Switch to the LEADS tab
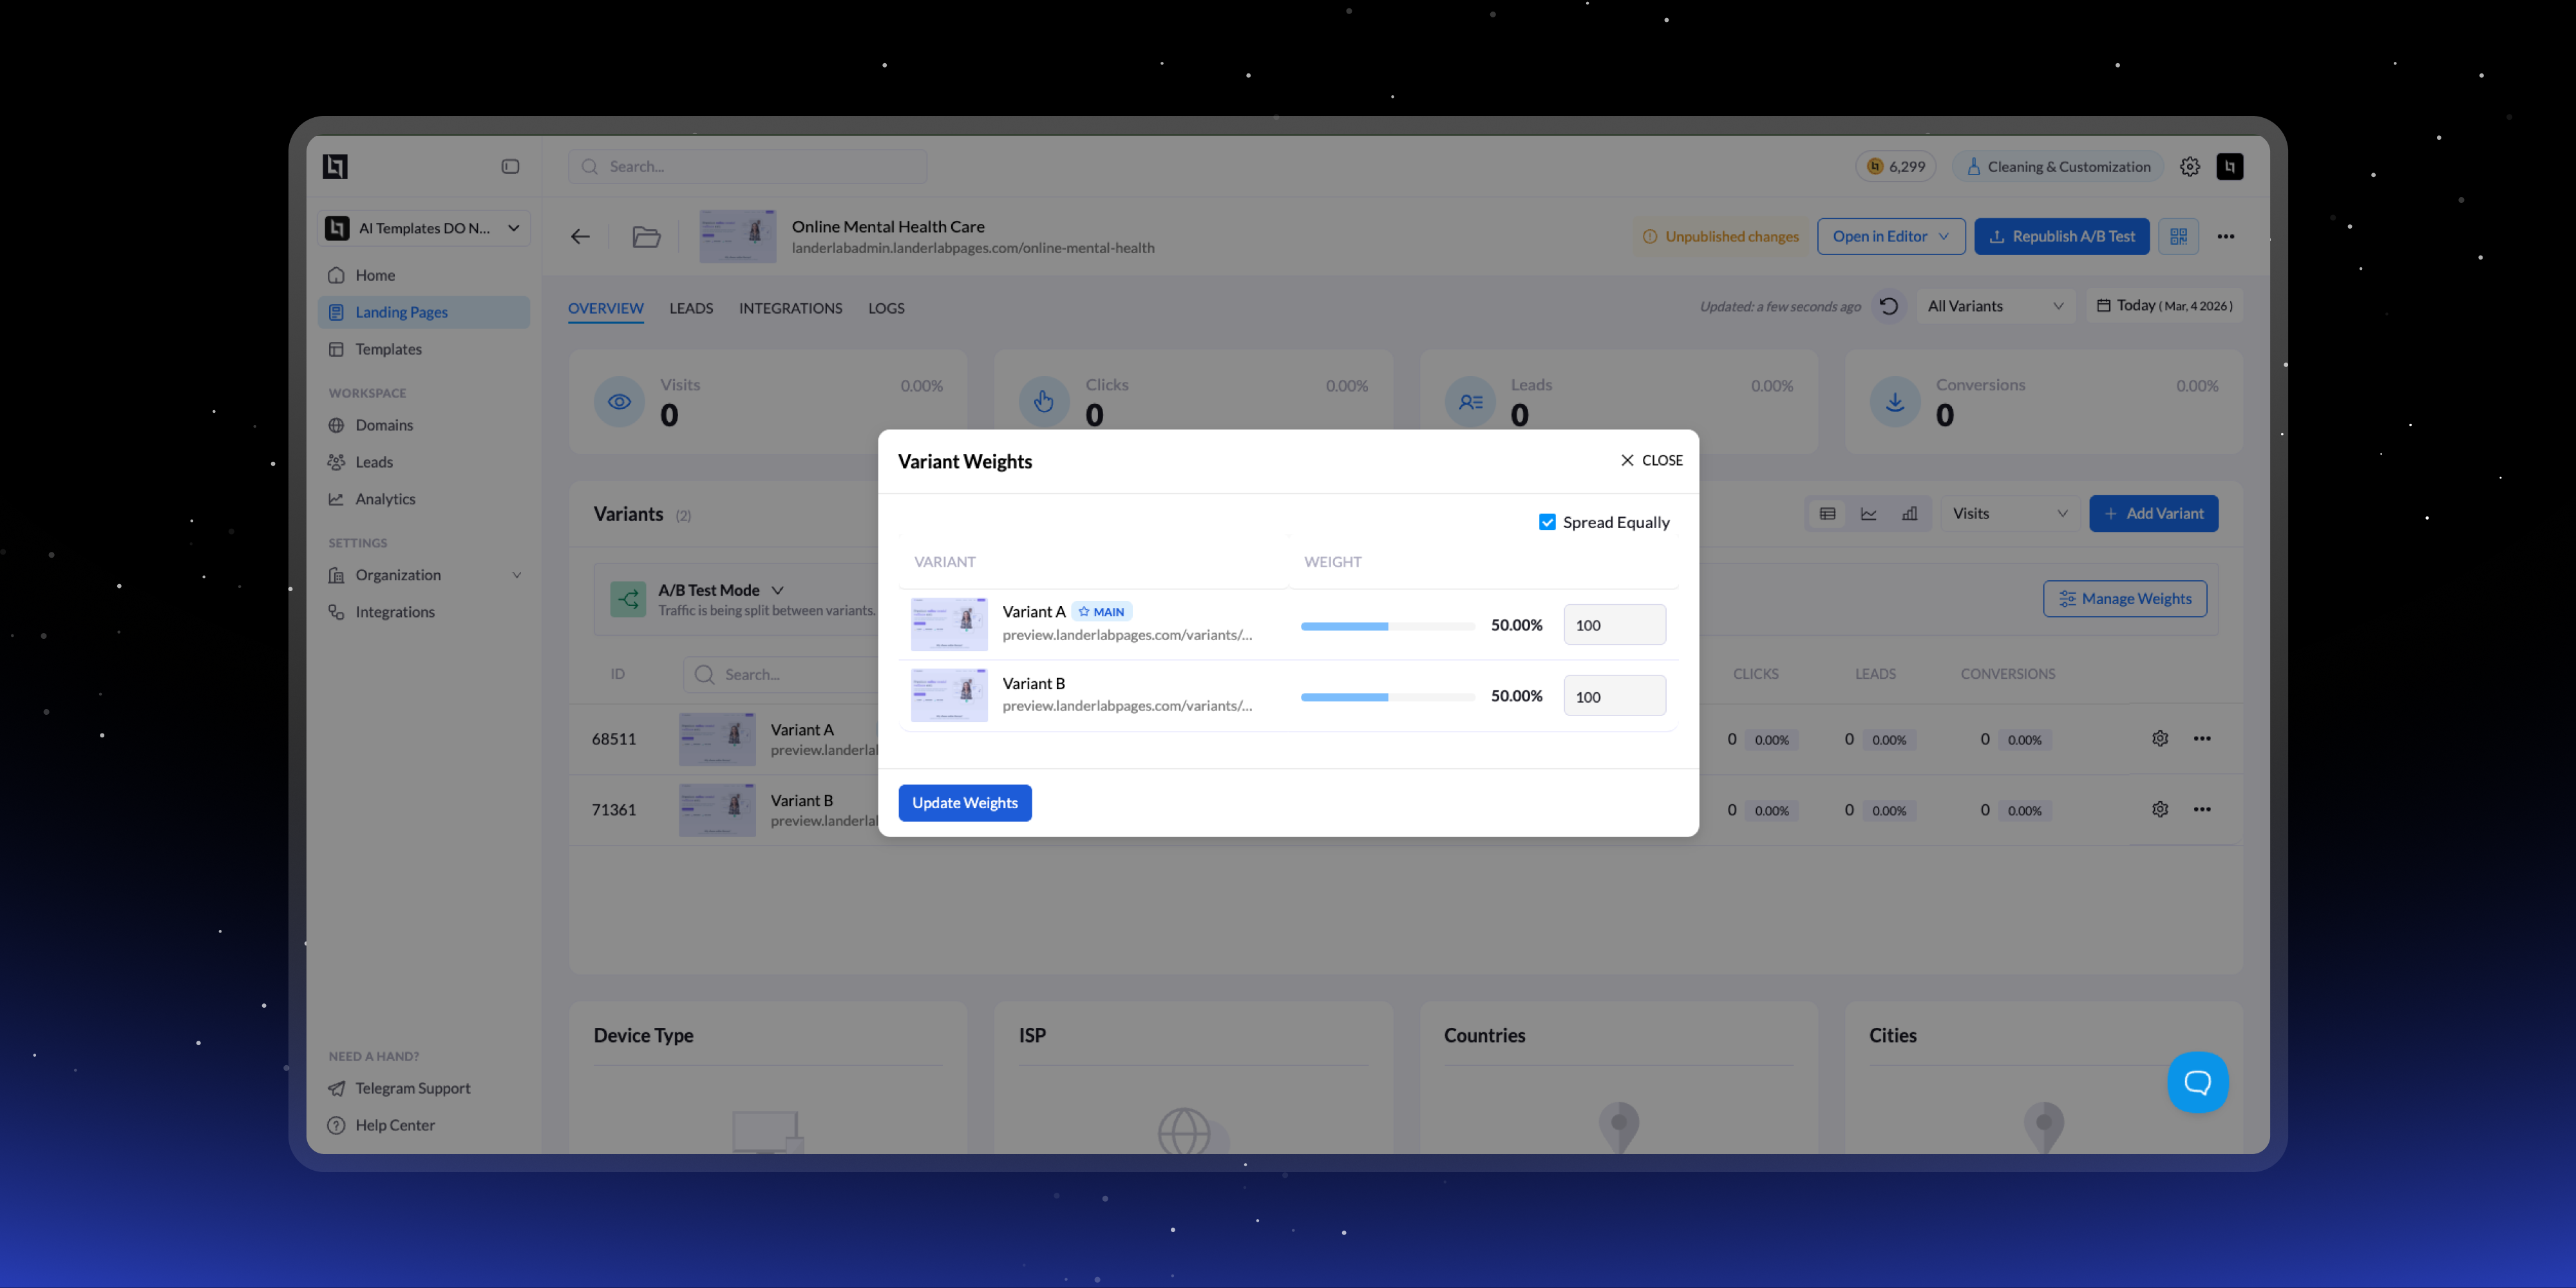2576x1288 pixels. point(691,308)
